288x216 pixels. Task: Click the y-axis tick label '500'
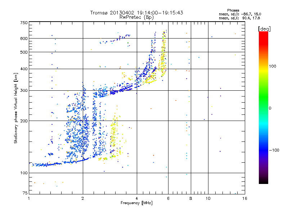click(x=24, y=52)
